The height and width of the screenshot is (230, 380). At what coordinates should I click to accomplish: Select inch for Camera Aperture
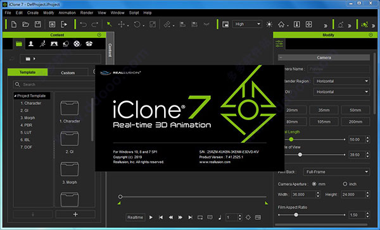[x=345, y=184]
